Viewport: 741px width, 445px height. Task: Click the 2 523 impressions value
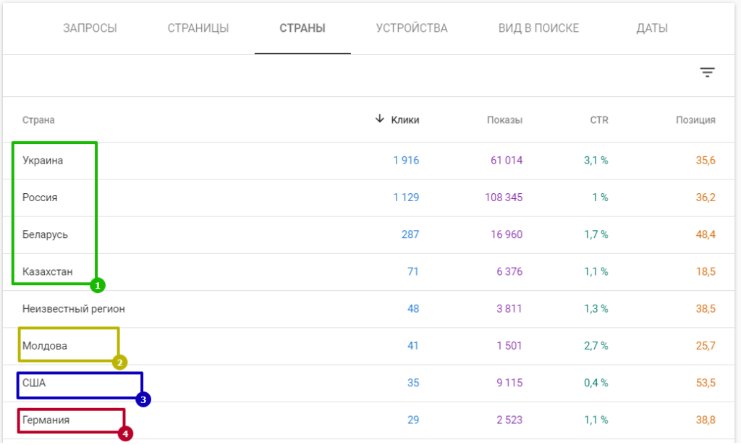(x=509, y=420)
